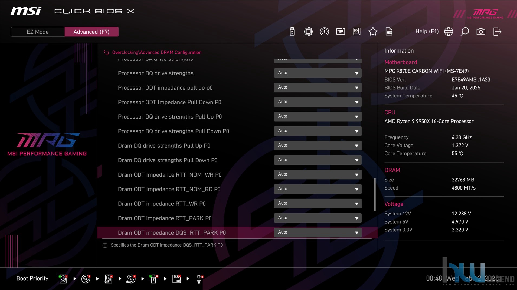Open the Favorites star icon

(x=373, y=32)
